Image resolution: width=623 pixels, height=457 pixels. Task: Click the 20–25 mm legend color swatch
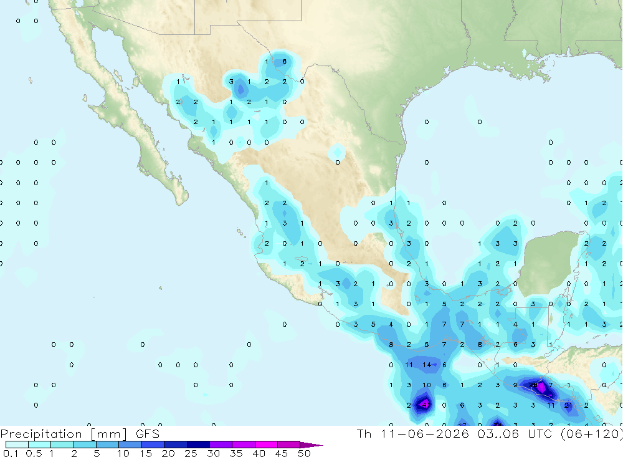(x=176, y=445)
